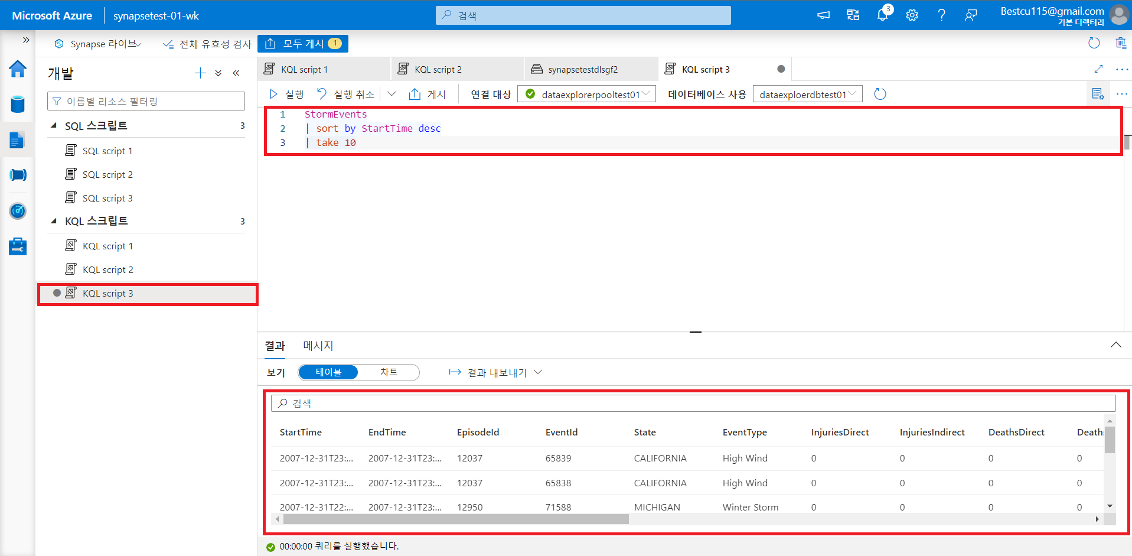The width and height of the screenshot is (1132, 556).
Task: Open the settings gear in the header
Action: 912,15
